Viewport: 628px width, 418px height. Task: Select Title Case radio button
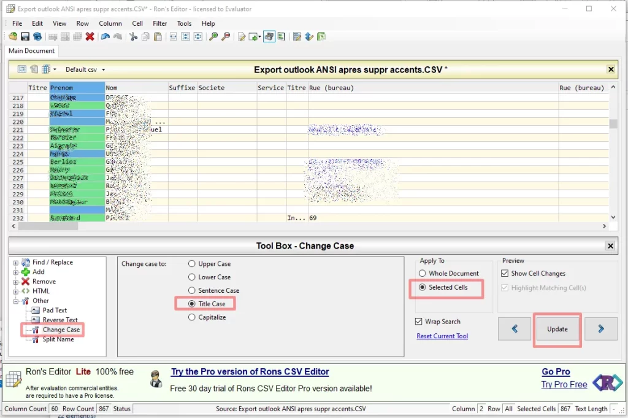192,304
